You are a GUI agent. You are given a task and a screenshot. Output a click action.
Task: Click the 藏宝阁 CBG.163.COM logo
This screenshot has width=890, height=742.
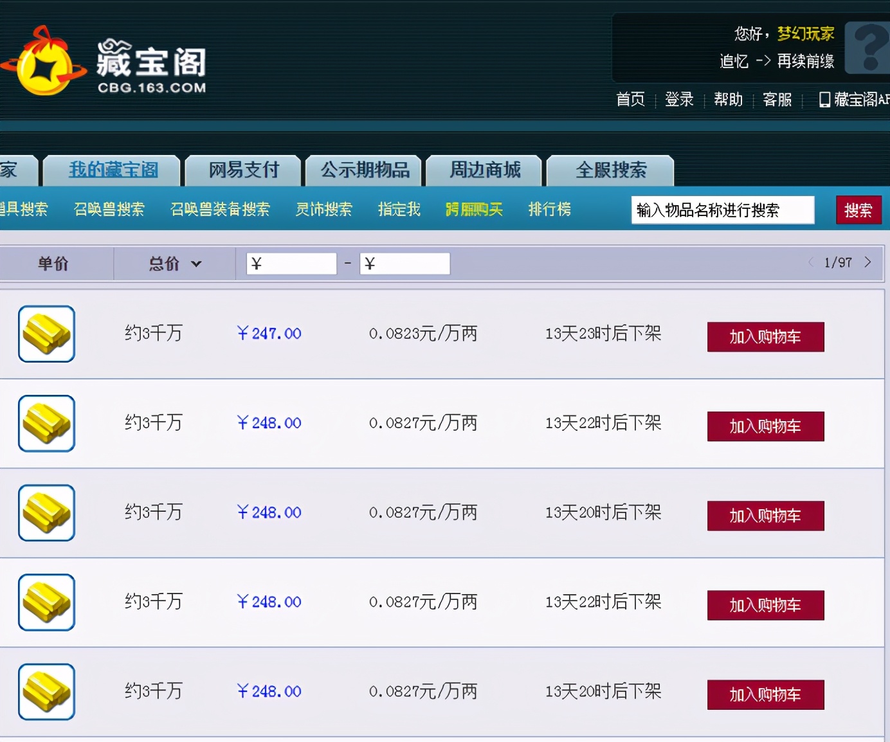104,61
